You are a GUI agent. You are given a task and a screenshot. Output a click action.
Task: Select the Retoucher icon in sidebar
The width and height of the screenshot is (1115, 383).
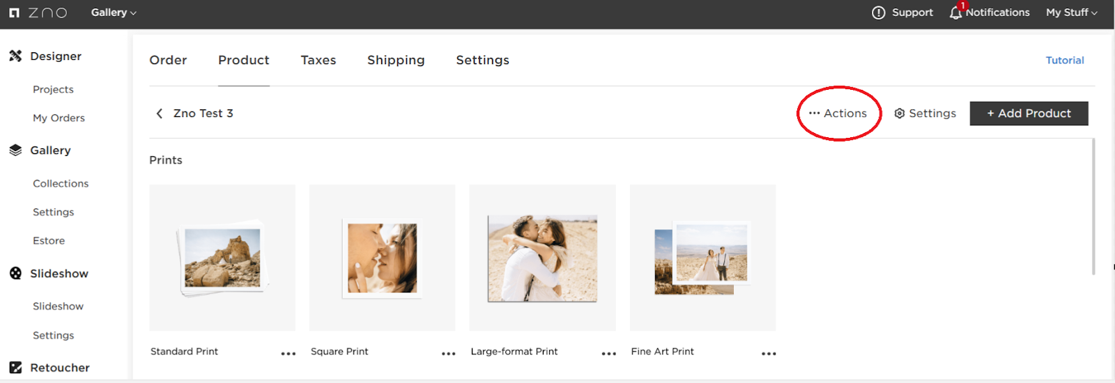(15, 367)
